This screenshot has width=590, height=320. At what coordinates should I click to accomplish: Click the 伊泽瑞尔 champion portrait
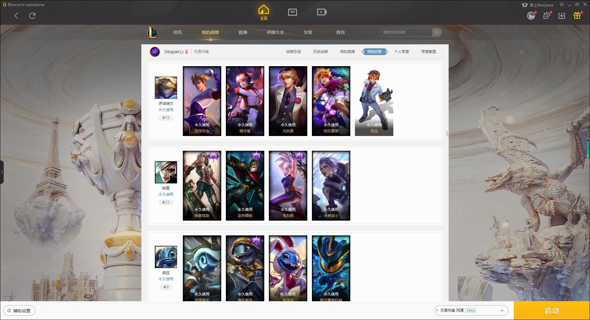[166, 88]
